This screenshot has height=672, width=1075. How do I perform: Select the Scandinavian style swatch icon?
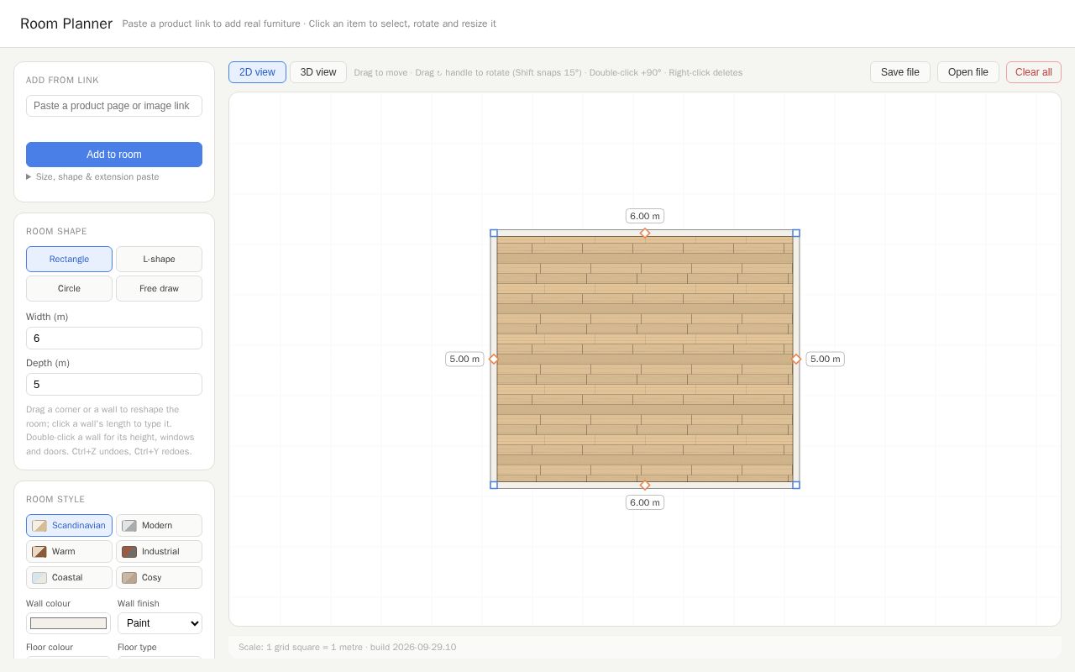[39, 526]
